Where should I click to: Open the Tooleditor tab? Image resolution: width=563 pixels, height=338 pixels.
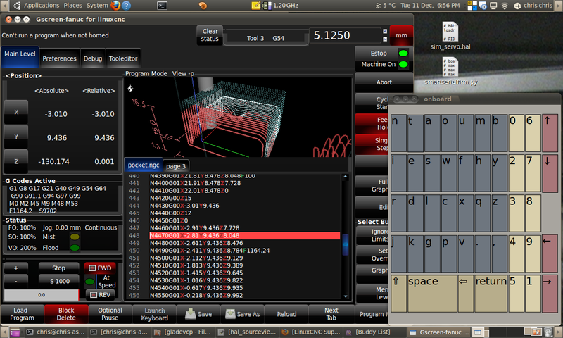coord(123,58)
